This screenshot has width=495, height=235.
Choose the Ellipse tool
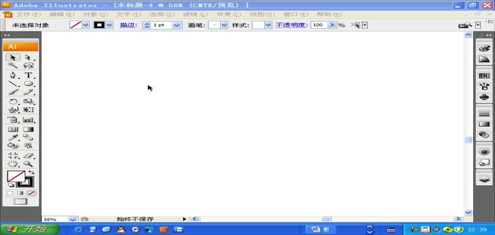click(28, 83)
